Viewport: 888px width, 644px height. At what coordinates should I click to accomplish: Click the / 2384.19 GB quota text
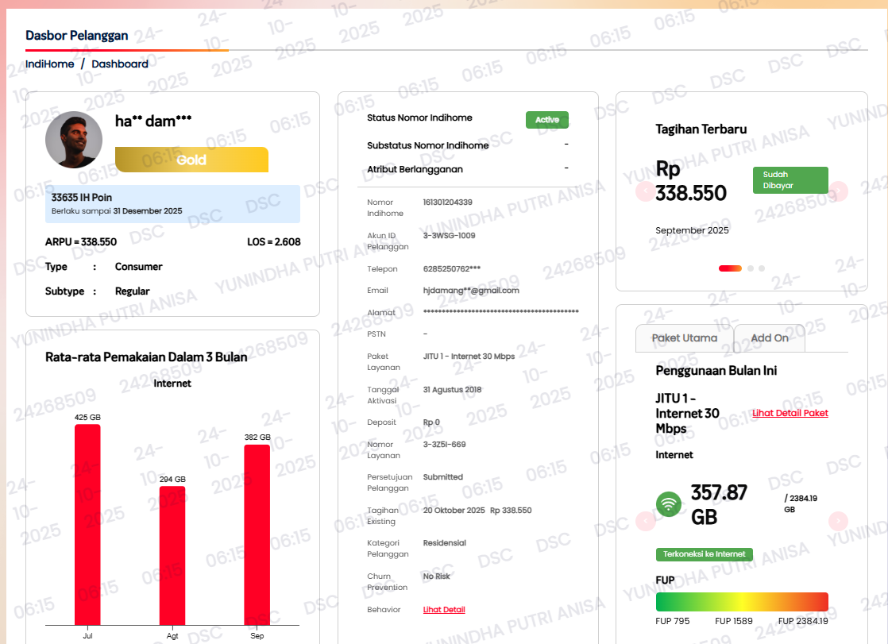(x=801, y=503)
